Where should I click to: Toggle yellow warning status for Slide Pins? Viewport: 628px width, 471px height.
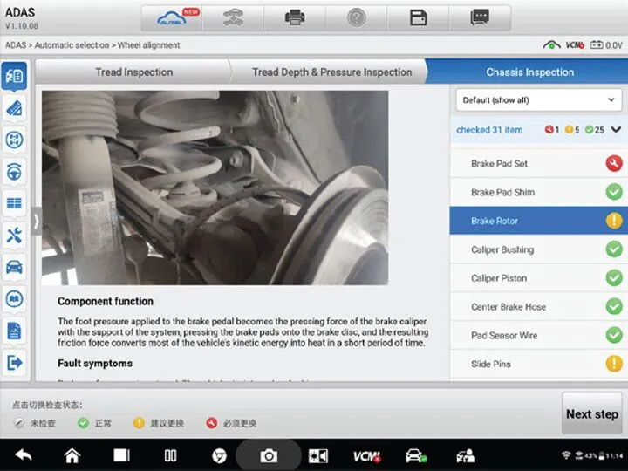coord(613,364)
